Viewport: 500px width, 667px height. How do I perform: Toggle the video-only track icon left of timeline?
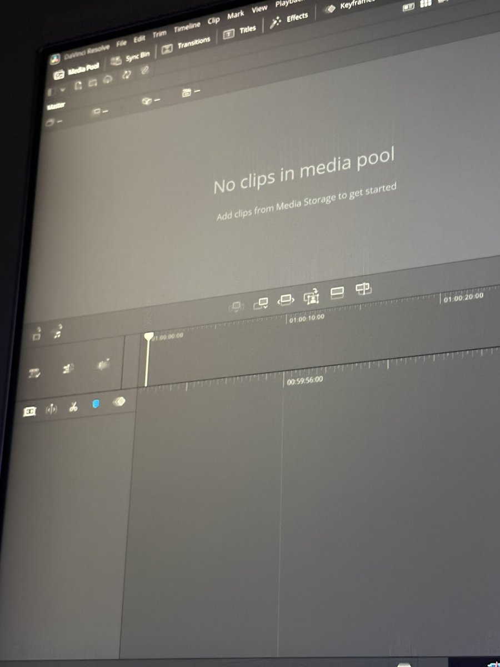click(37, 335)
